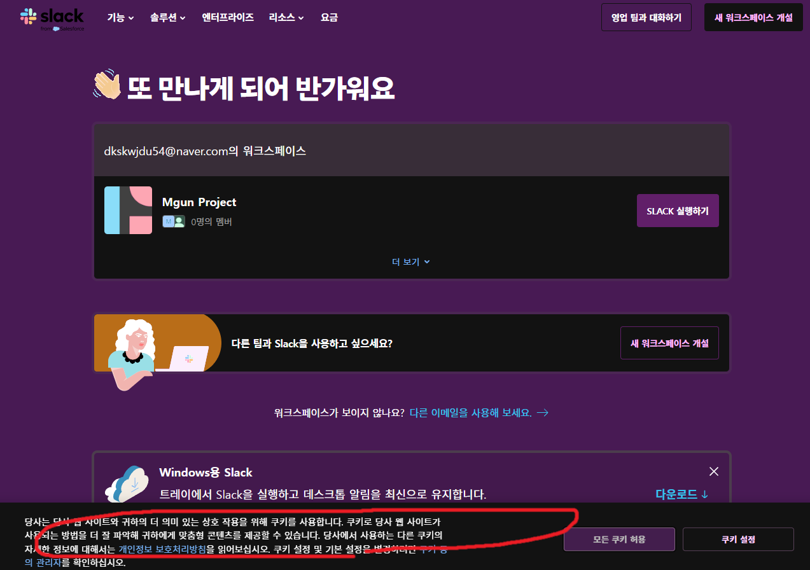Launch Slack with SLACK 실행하기 button
Image resolution: width=810 pixels, height=570 pixels.
pos(678,211)
